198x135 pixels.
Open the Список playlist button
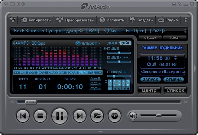click(175, 90)
